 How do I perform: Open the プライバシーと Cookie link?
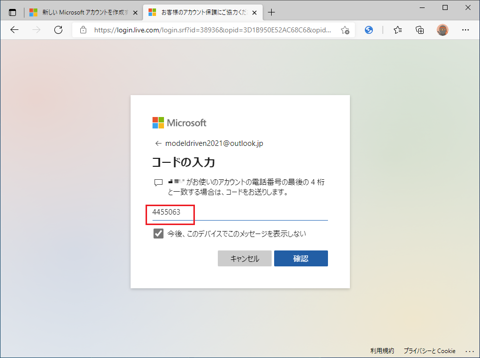[429, 351]
